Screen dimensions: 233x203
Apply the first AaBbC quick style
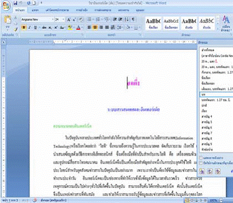pyautogui.click(x=153, y=24)
